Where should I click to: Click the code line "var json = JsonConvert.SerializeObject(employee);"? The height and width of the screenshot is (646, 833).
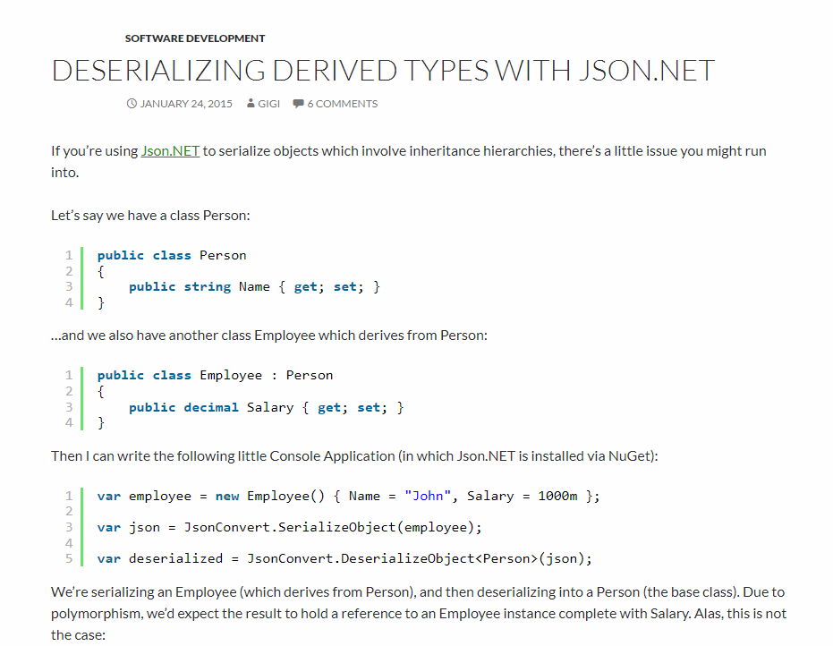tap(290, 528)
